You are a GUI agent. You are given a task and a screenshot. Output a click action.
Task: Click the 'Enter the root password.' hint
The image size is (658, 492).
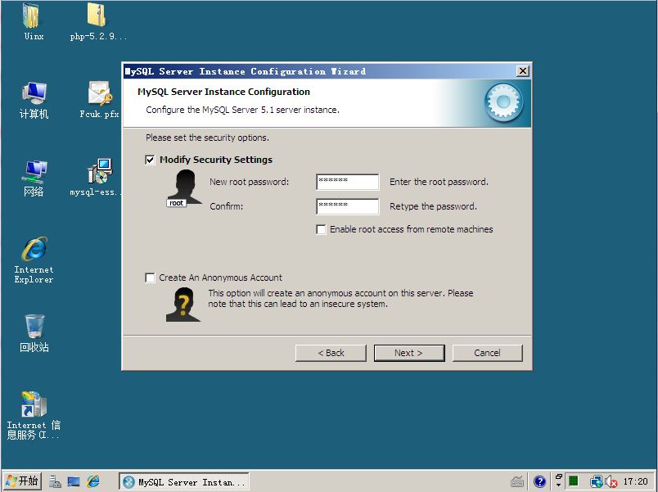coord(439,182)
